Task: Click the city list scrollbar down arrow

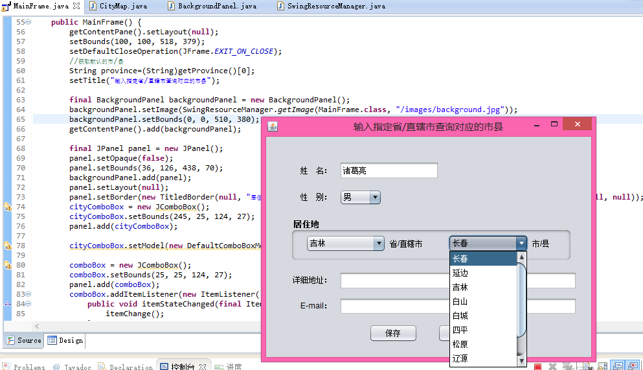Action: pos(522,361)
